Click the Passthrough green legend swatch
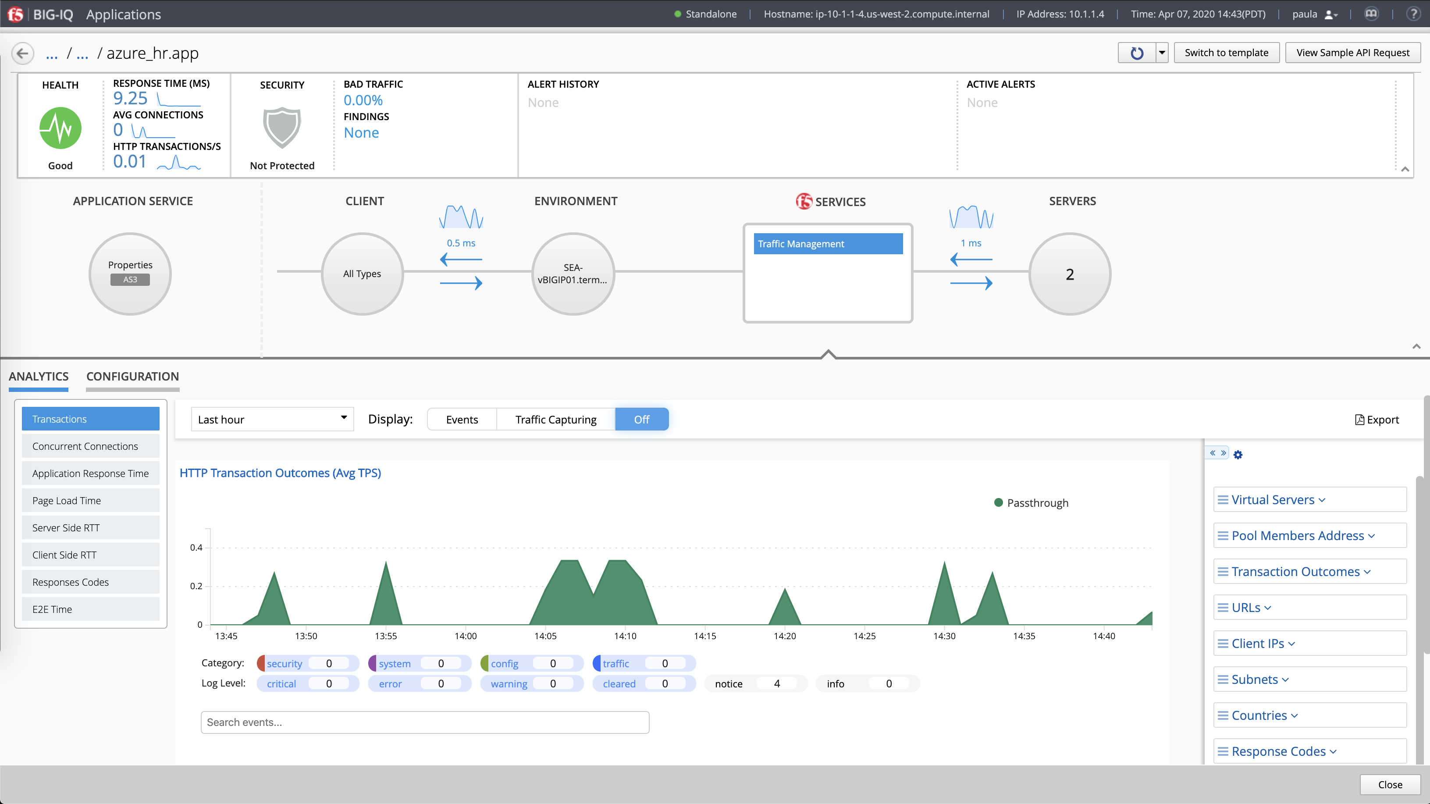This screenshot has width=1430, height=804. point(998,502)
